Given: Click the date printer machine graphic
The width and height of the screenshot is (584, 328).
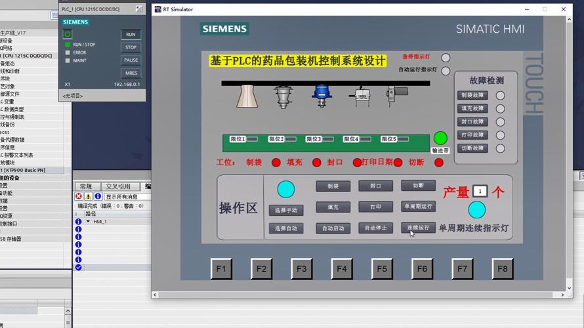Looking at the screenshot, I should (x=360, y=96).
